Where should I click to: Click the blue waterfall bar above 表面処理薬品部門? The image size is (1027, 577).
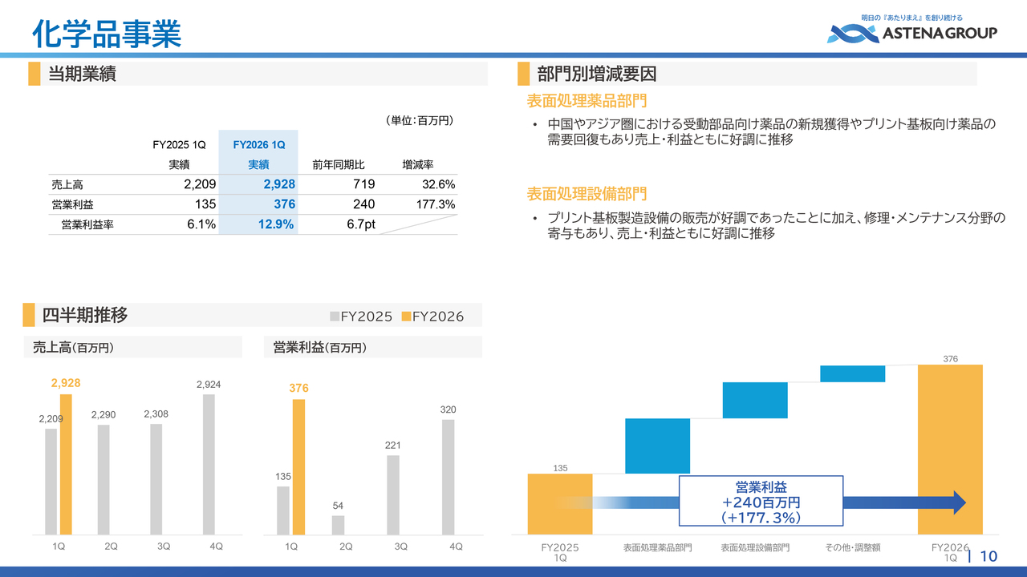[657, 446]
